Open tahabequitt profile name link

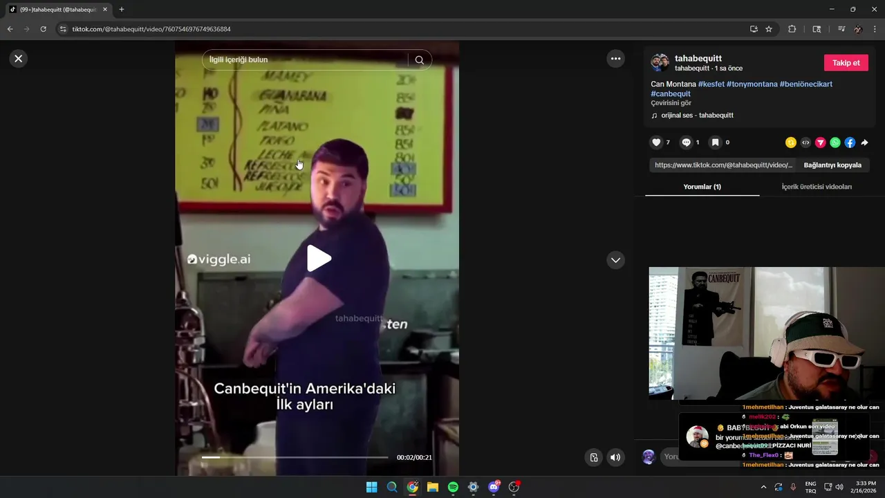pyautogui.click(x=698, y=58)
